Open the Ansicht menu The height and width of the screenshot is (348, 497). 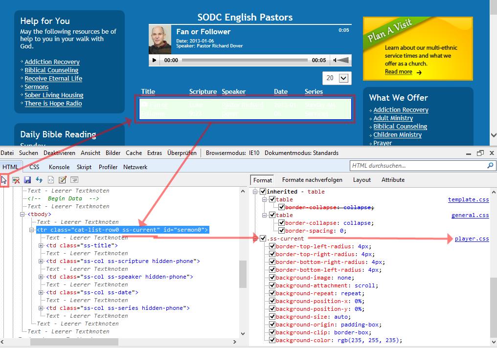pyautogui.click(x=90, y=153)
